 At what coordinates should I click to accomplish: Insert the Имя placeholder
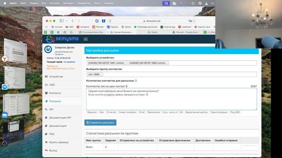coord(102,112)
